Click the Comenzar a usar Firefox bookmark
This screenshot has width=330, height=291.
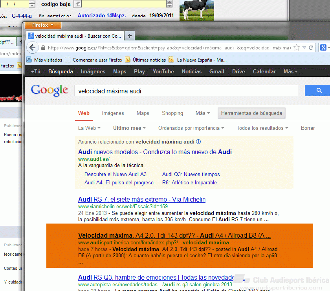93,60
